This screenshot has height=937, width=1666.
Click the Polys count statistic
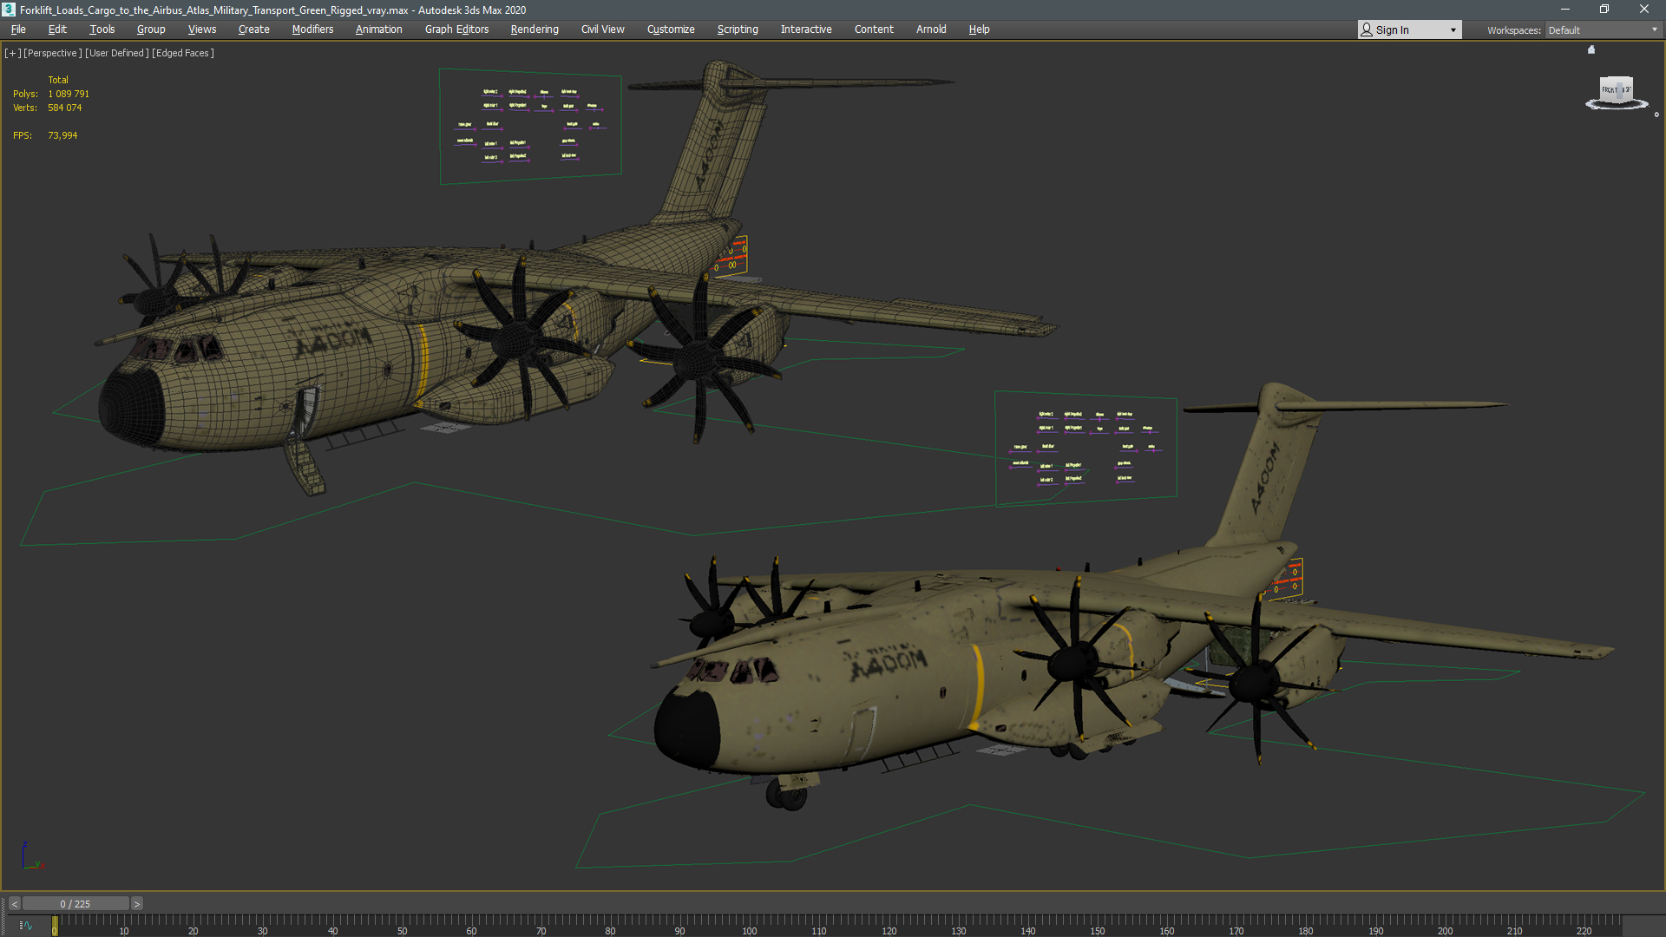tap(51, 94)
